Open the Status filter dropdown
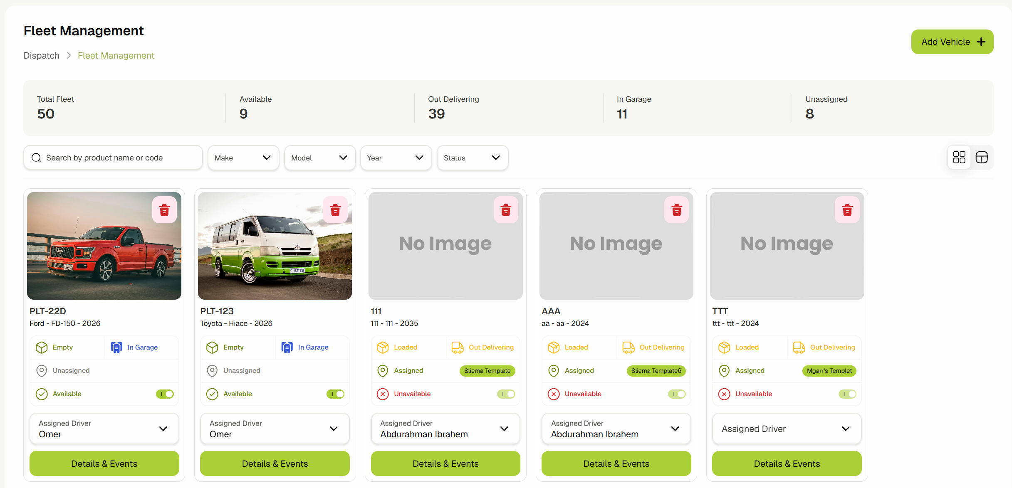The height and width of the screenshot is (488, 1012). click(x=473, y=158)
